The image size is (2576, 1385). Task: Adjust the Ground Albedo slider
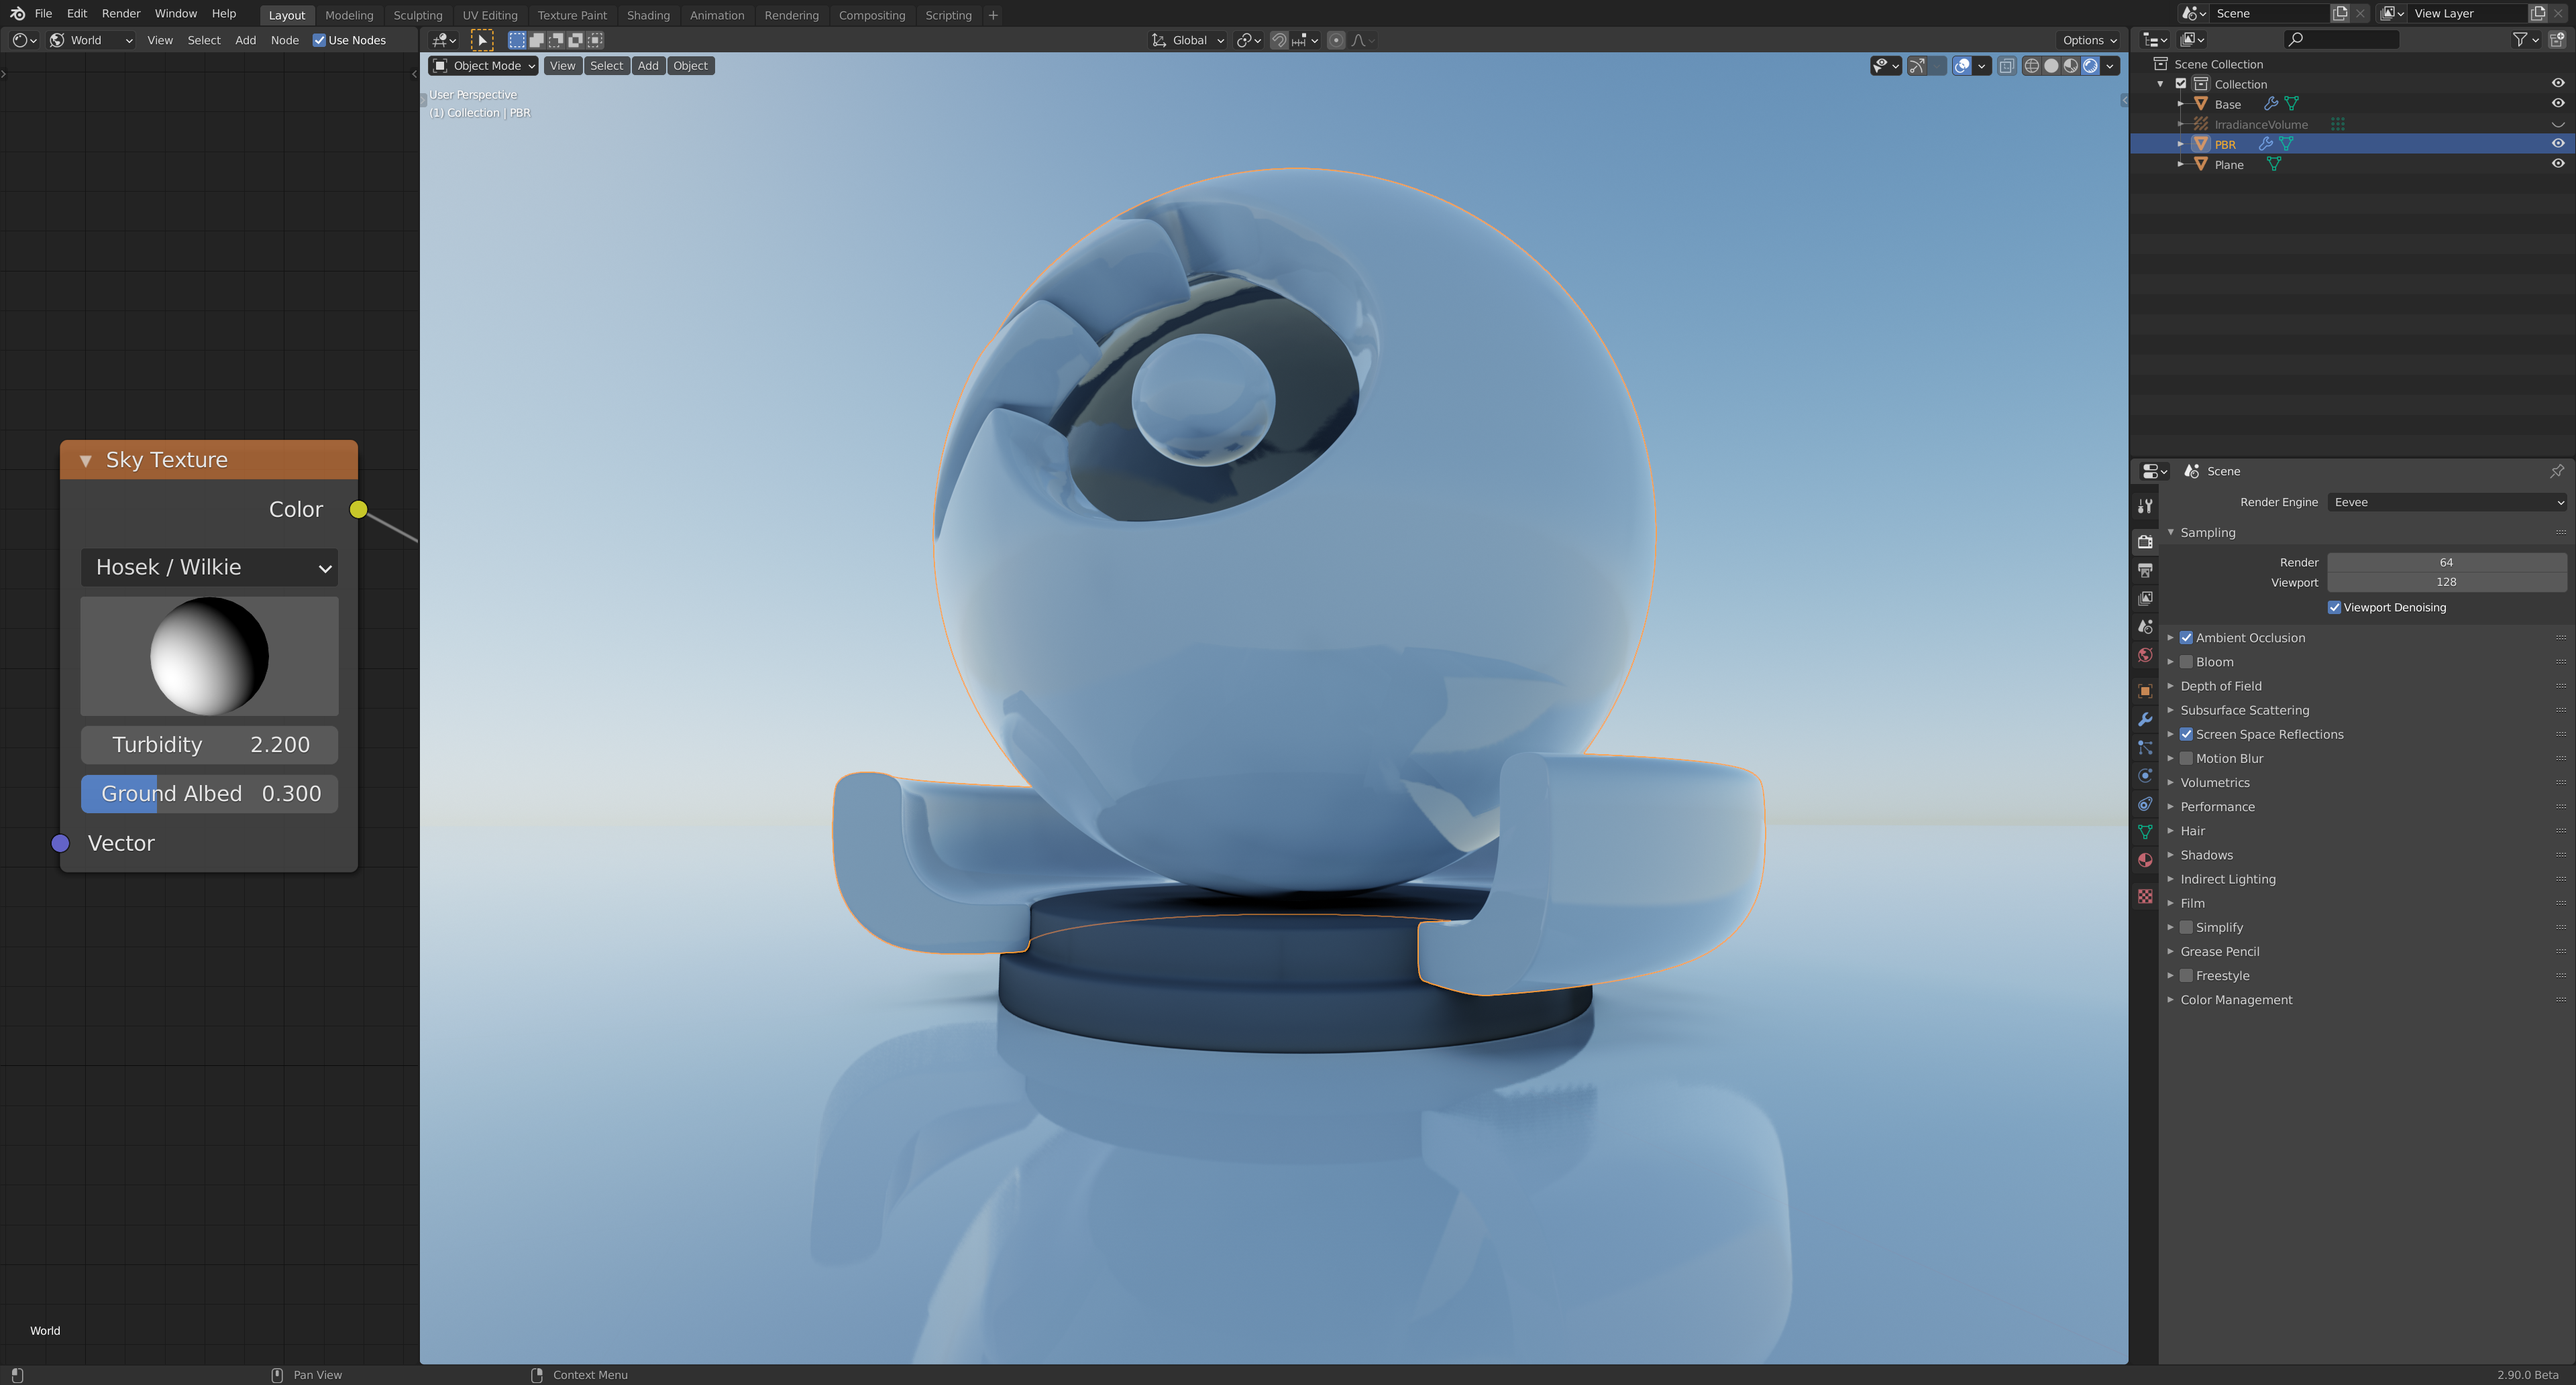pos(209,794)
